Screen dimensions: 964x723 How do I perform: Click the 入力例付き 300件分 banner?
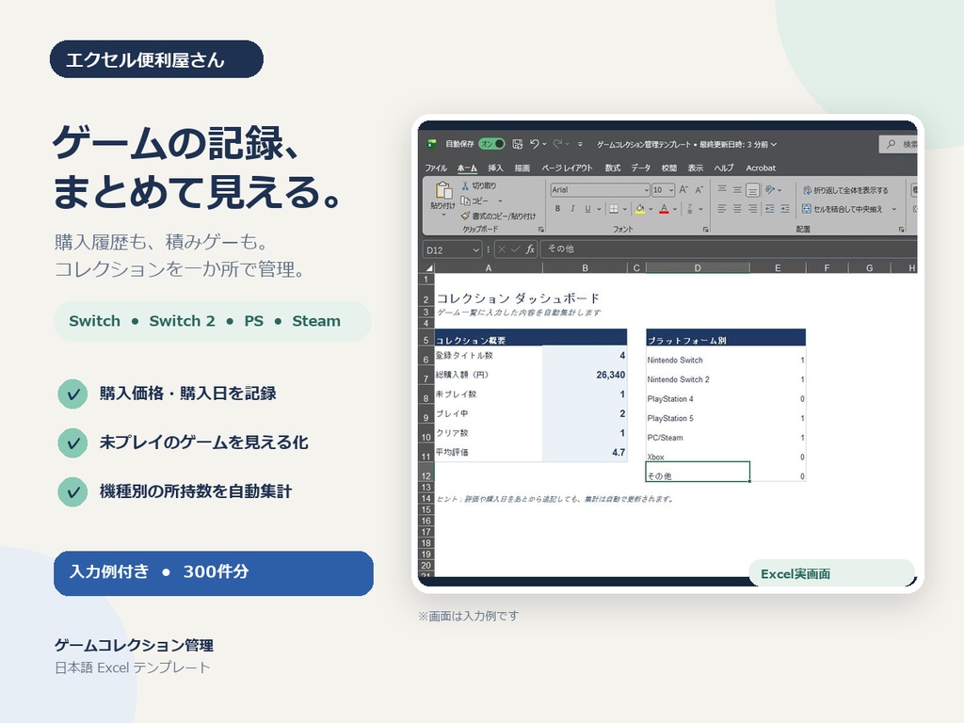[214, 573]
